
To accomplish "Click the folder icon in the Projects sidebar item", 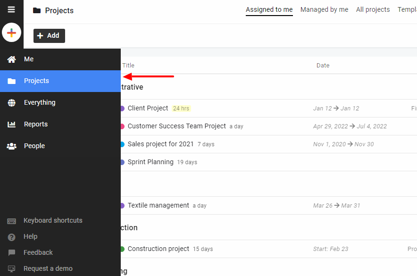I will [x=11, y=81].
